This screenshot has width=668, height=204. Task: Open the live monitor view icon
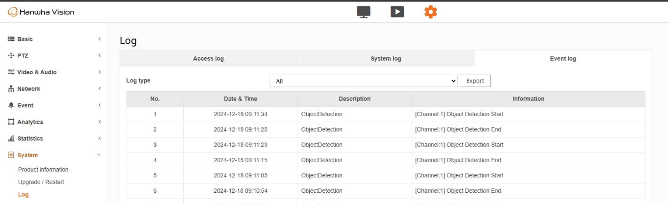(364, 11)
